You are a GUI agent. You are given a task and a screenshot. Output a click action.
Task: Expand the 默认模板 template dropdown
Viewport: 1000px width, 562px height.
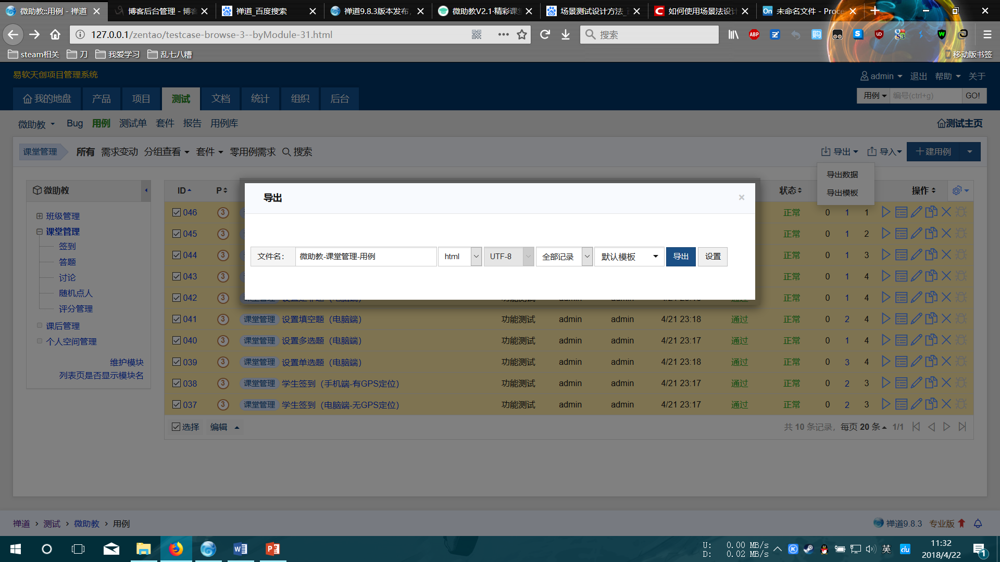coord(629,257)
